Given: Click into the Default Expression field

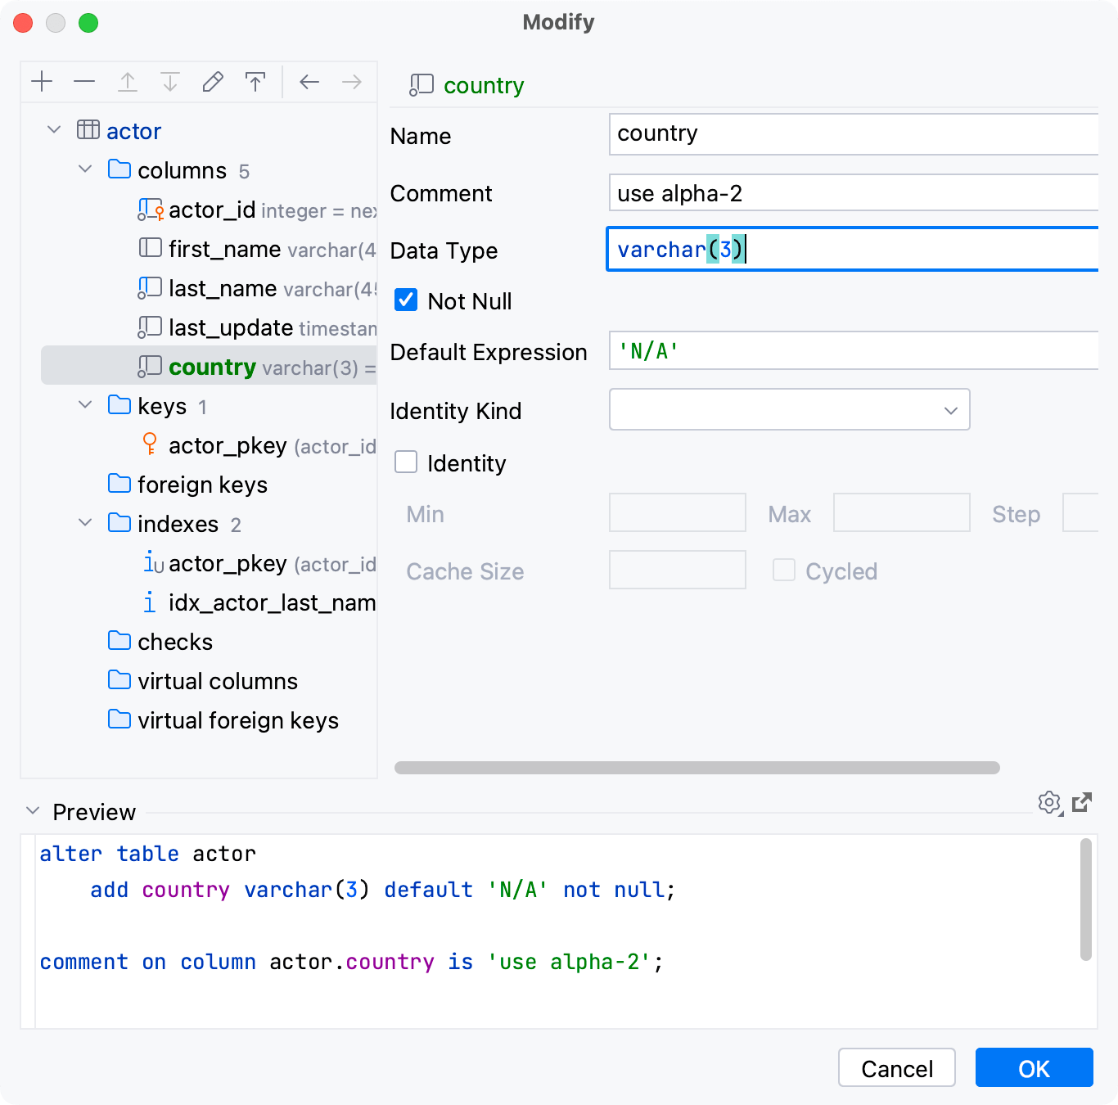Looking at the screenshot, I should point(851,351).
